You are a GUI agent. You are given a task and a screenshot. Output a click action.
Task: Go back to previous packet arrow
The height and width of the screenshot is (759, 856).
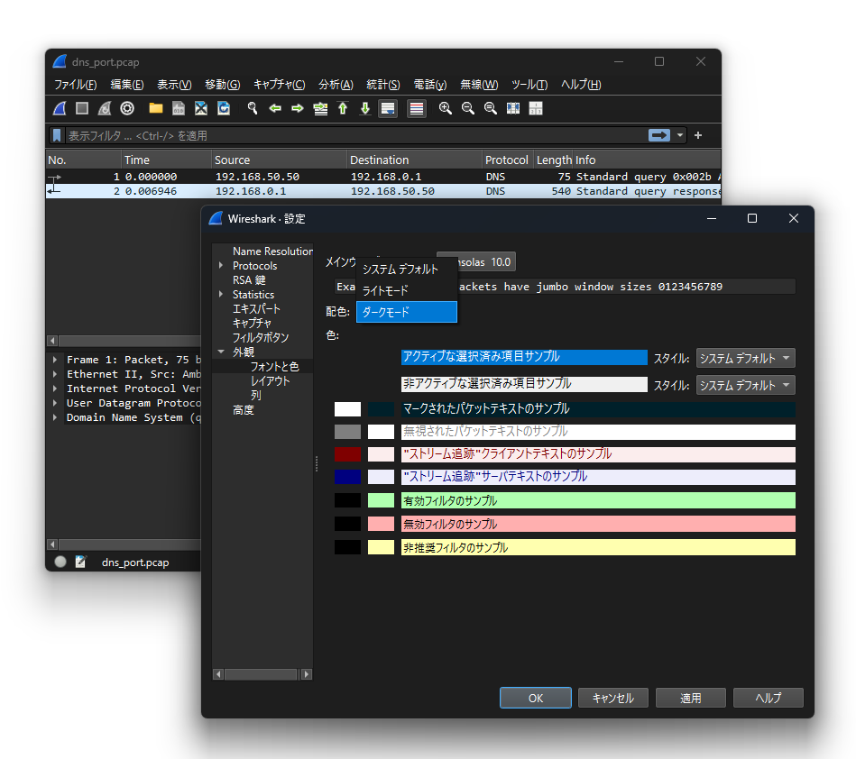[x=275, y=108]
